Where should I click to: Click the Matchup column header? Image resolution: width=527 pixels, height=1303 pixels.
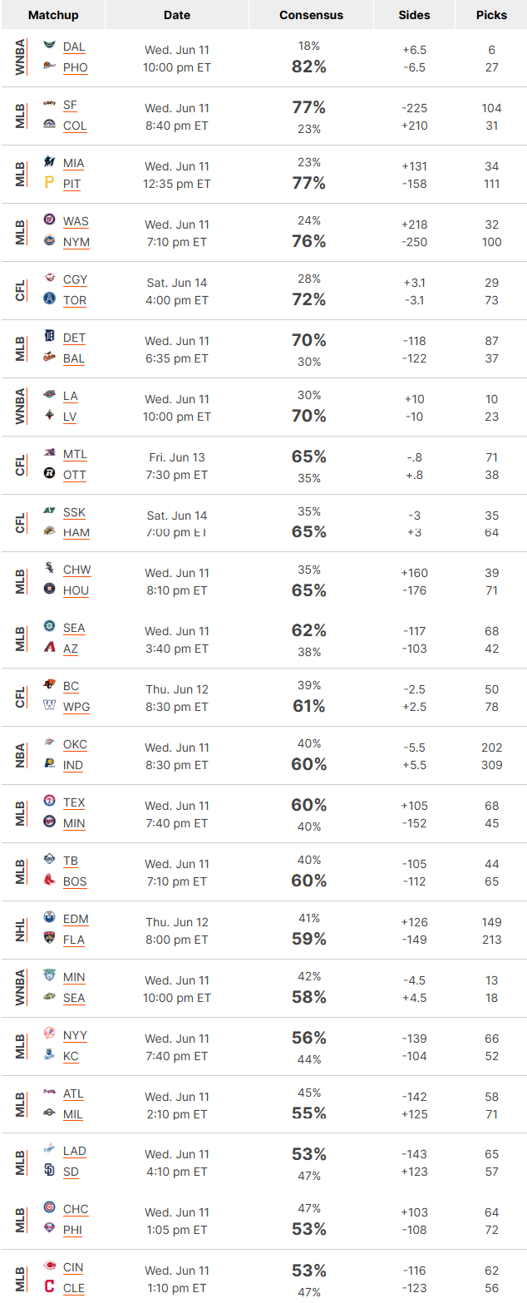(53, 15)
